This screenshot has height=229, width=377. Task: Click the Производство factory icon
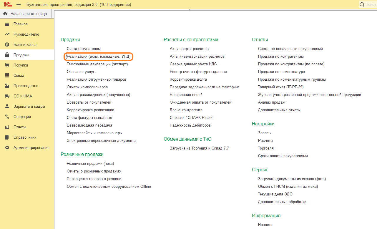7,86
